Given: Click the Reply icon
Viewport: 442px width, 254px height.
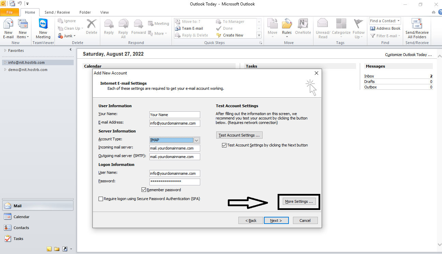Looking at the screenshot, I should click(x=109, y=27).
